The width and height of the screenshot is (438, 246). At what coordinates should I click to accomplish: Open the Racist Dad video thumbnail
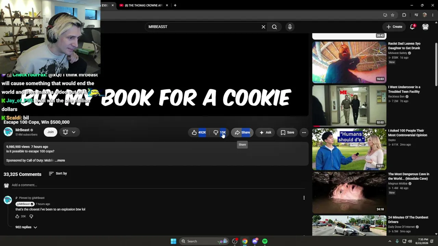pyautogui.click(x=349, y=62)
